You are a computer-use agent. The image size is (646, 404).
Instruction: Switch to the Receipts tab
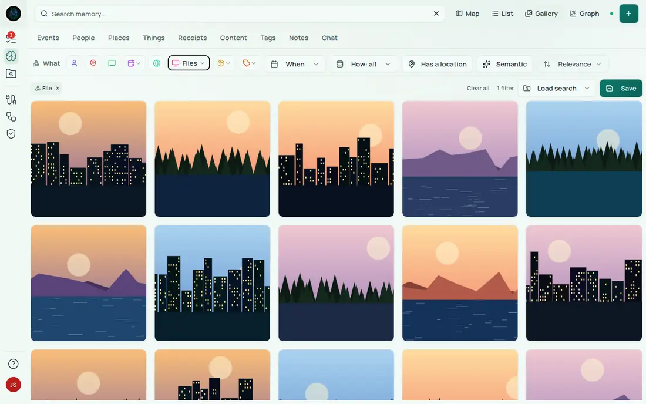click(x=193, y=38)
